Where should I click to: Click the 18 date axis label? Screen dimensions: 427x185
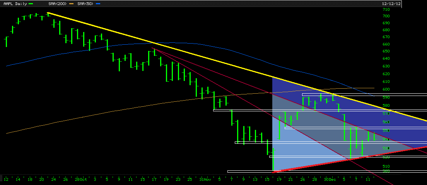tap(30, 179)
